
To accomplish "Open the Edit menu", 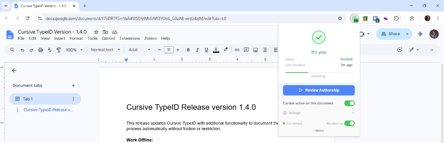I will [x=33, y=39].
